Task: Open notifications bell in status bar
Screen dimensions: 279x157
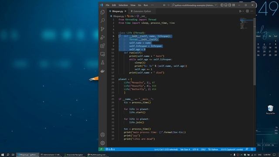Action: coord(252,149)
